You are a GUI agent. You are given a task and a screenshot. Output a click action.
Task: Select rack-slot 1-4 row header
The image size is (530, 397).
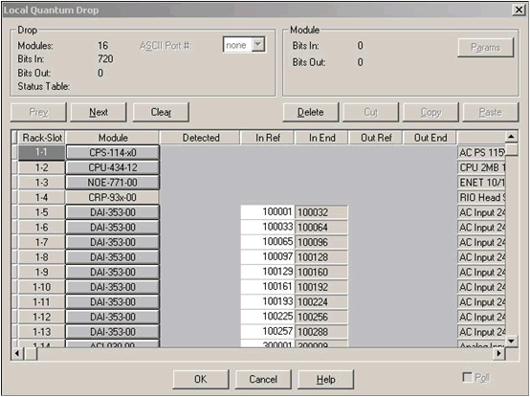[x=41, y=197]
